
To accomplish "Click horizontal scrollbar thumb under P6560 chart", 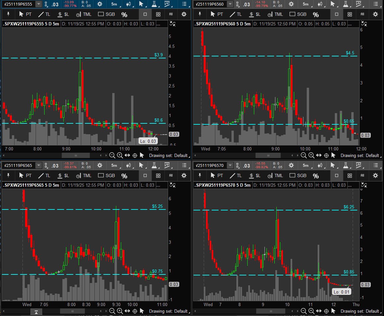I will pyautogui.click(x=267, y=155).
